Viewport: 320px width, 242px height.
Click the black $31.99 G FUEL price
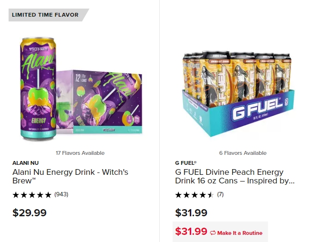point(191,212)
